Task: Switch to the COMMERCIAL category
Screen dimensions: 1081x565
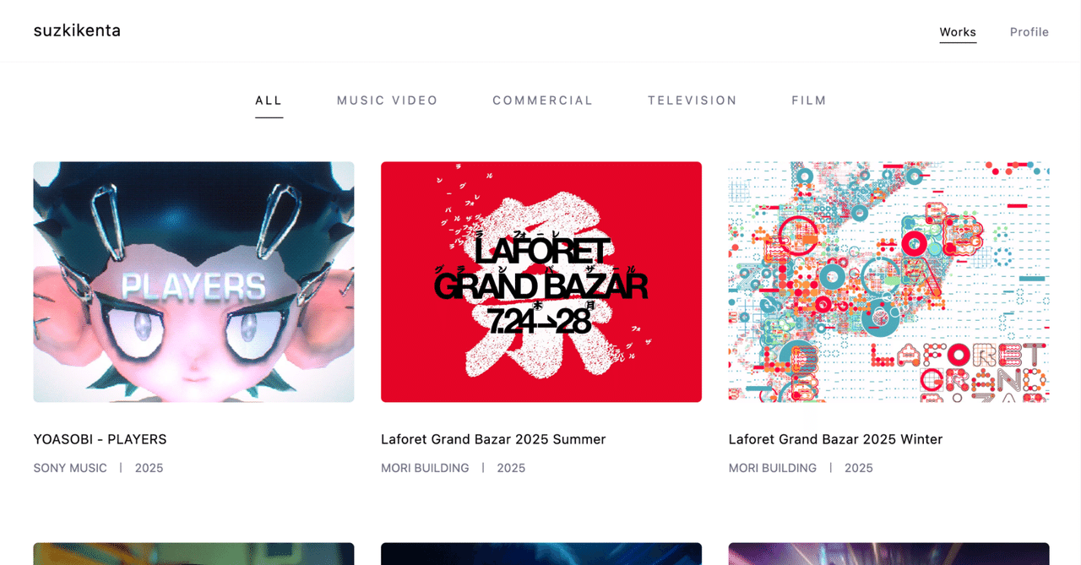Action: pyautogui.click(x=543, y=100)
